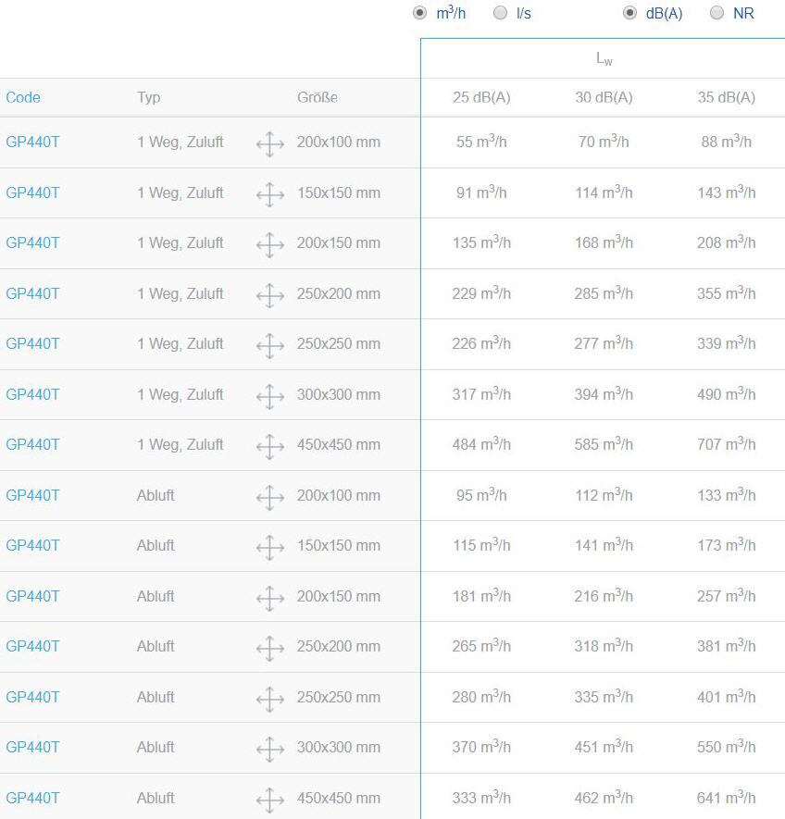Switch sound rating to NR

coord(717,13)
